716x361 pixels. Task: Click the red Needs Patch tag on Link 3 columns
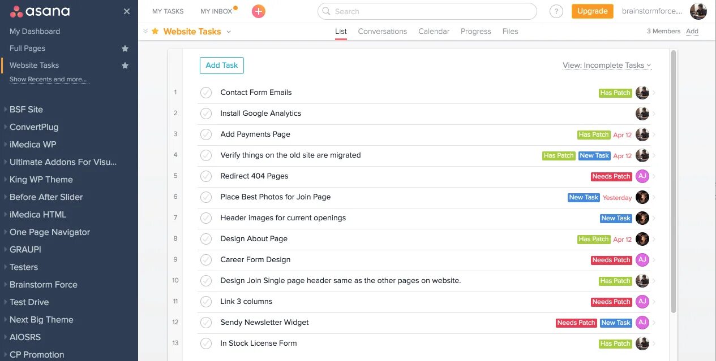tap(611, 302)
